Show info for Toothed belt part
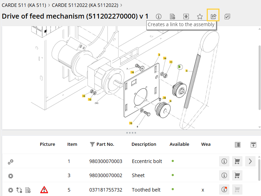The width and height of the screenshot is (261, 196). [x=224, y=189]
